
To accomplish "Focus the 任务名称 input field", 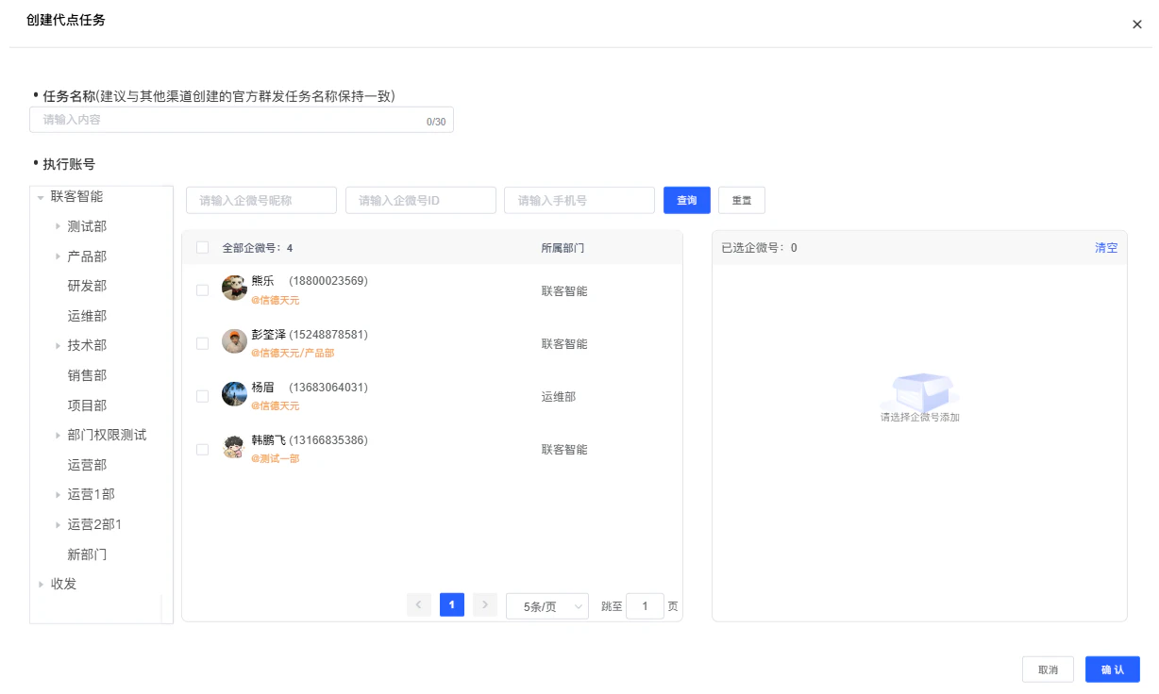I will click(242, 120).
